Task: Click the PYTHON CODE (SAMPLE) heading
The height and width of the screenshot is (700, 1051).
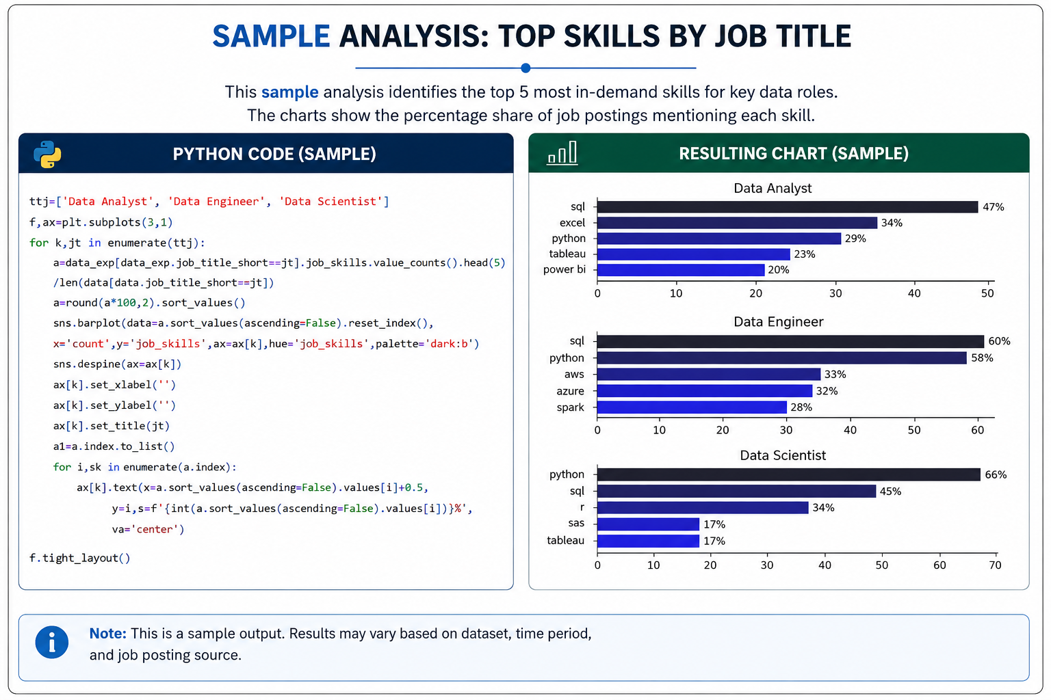Action: (274, 154)
